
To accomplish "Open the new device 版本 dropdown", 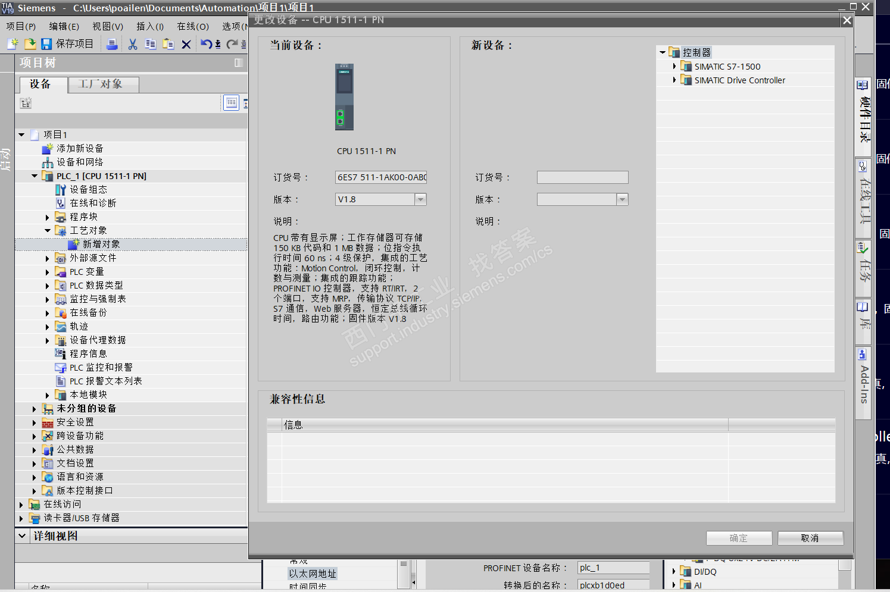I will [622, 199].
